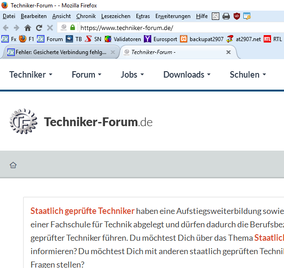Expand the Schulen dropdown menu
The image size is (284, 268).
248,74
